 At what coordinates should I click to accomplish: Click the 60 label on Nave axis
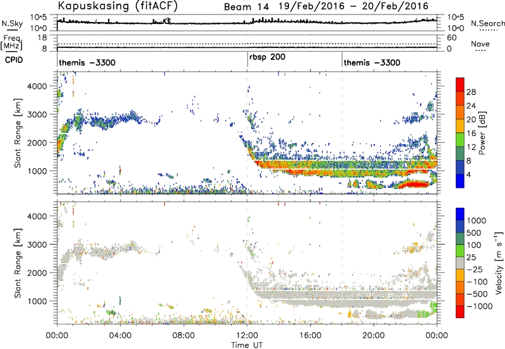(452, 38)
